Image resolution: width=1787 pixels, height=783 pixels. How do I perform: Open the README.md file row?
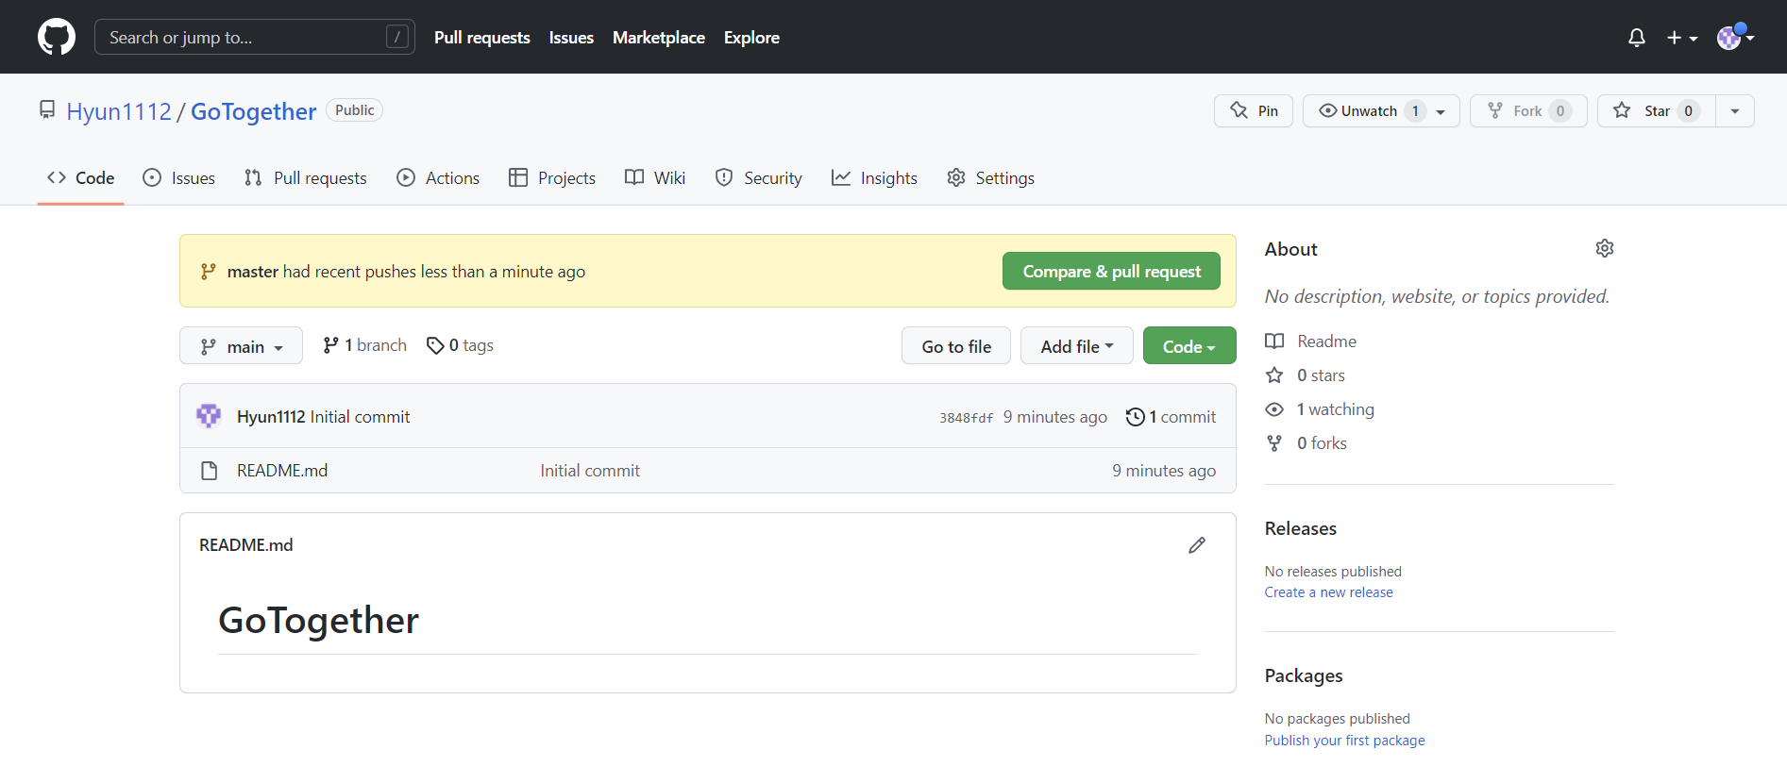[x=708, y=470]
